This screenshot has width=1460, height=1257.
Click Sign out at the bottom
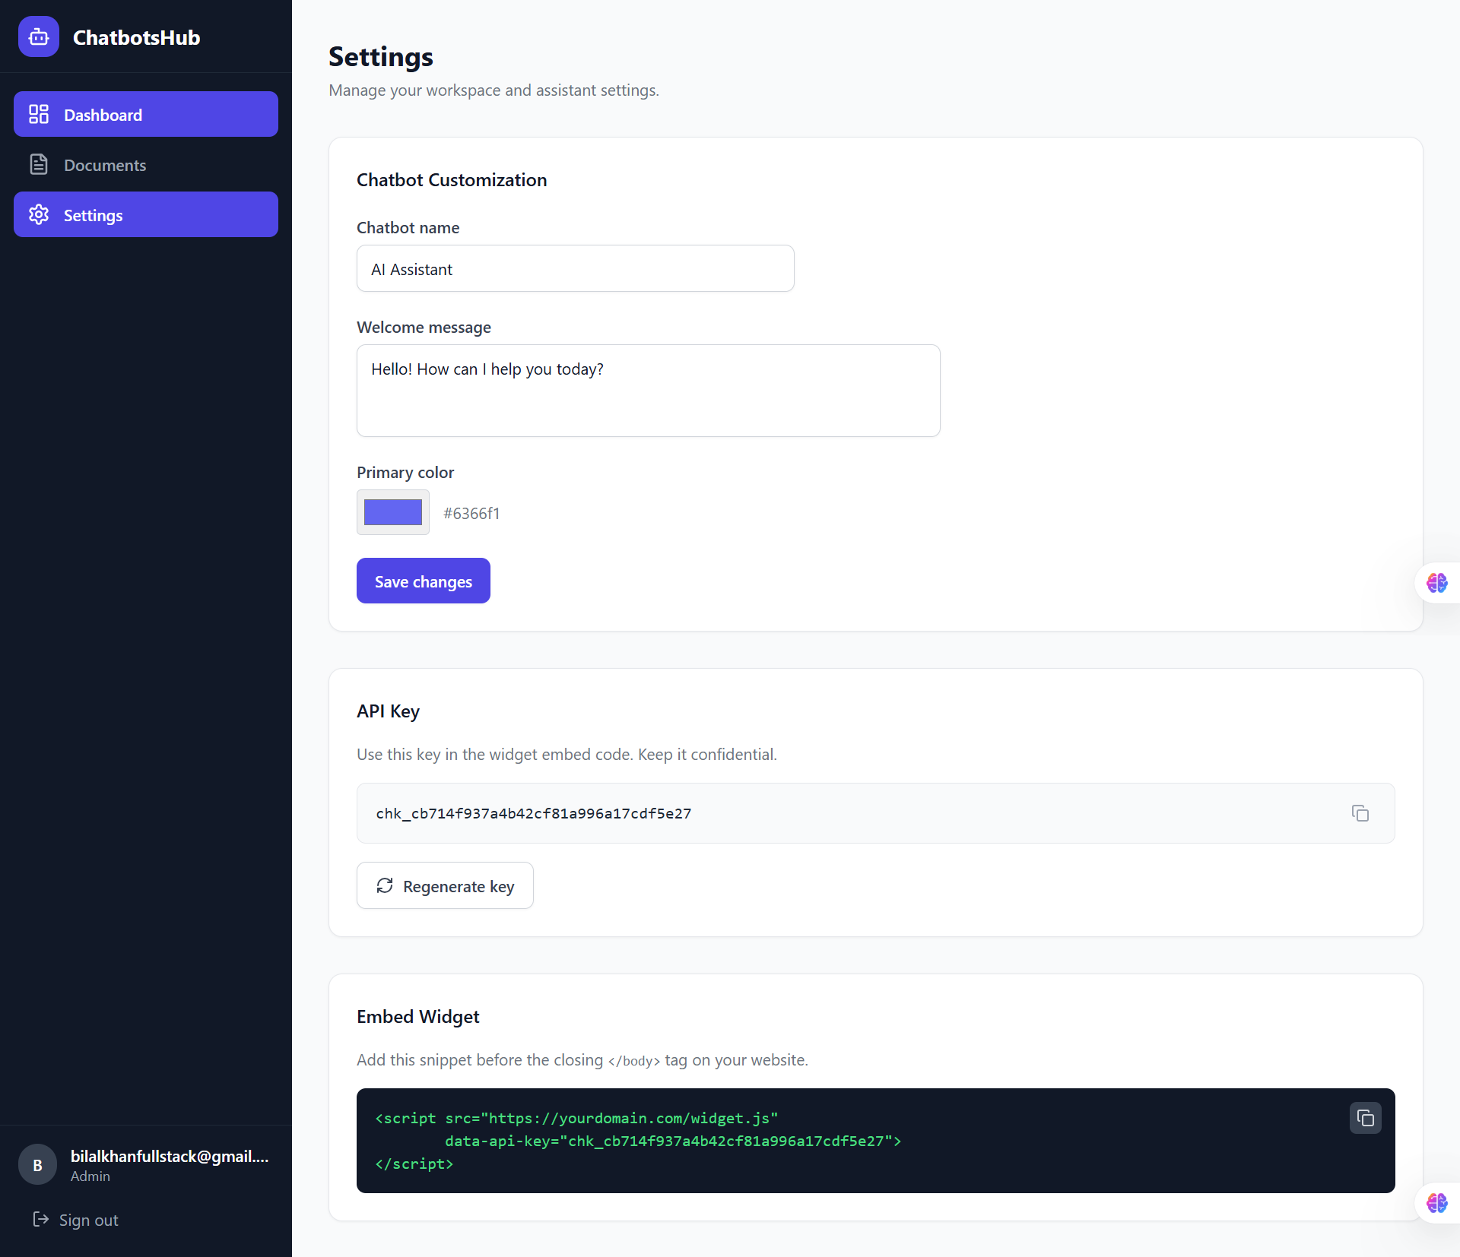[88, 1220]
